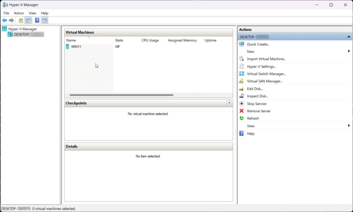The width and height of the screenshot is (353, 212).
Task: Select Import Virtual Machine action
Action: (266, 59)
